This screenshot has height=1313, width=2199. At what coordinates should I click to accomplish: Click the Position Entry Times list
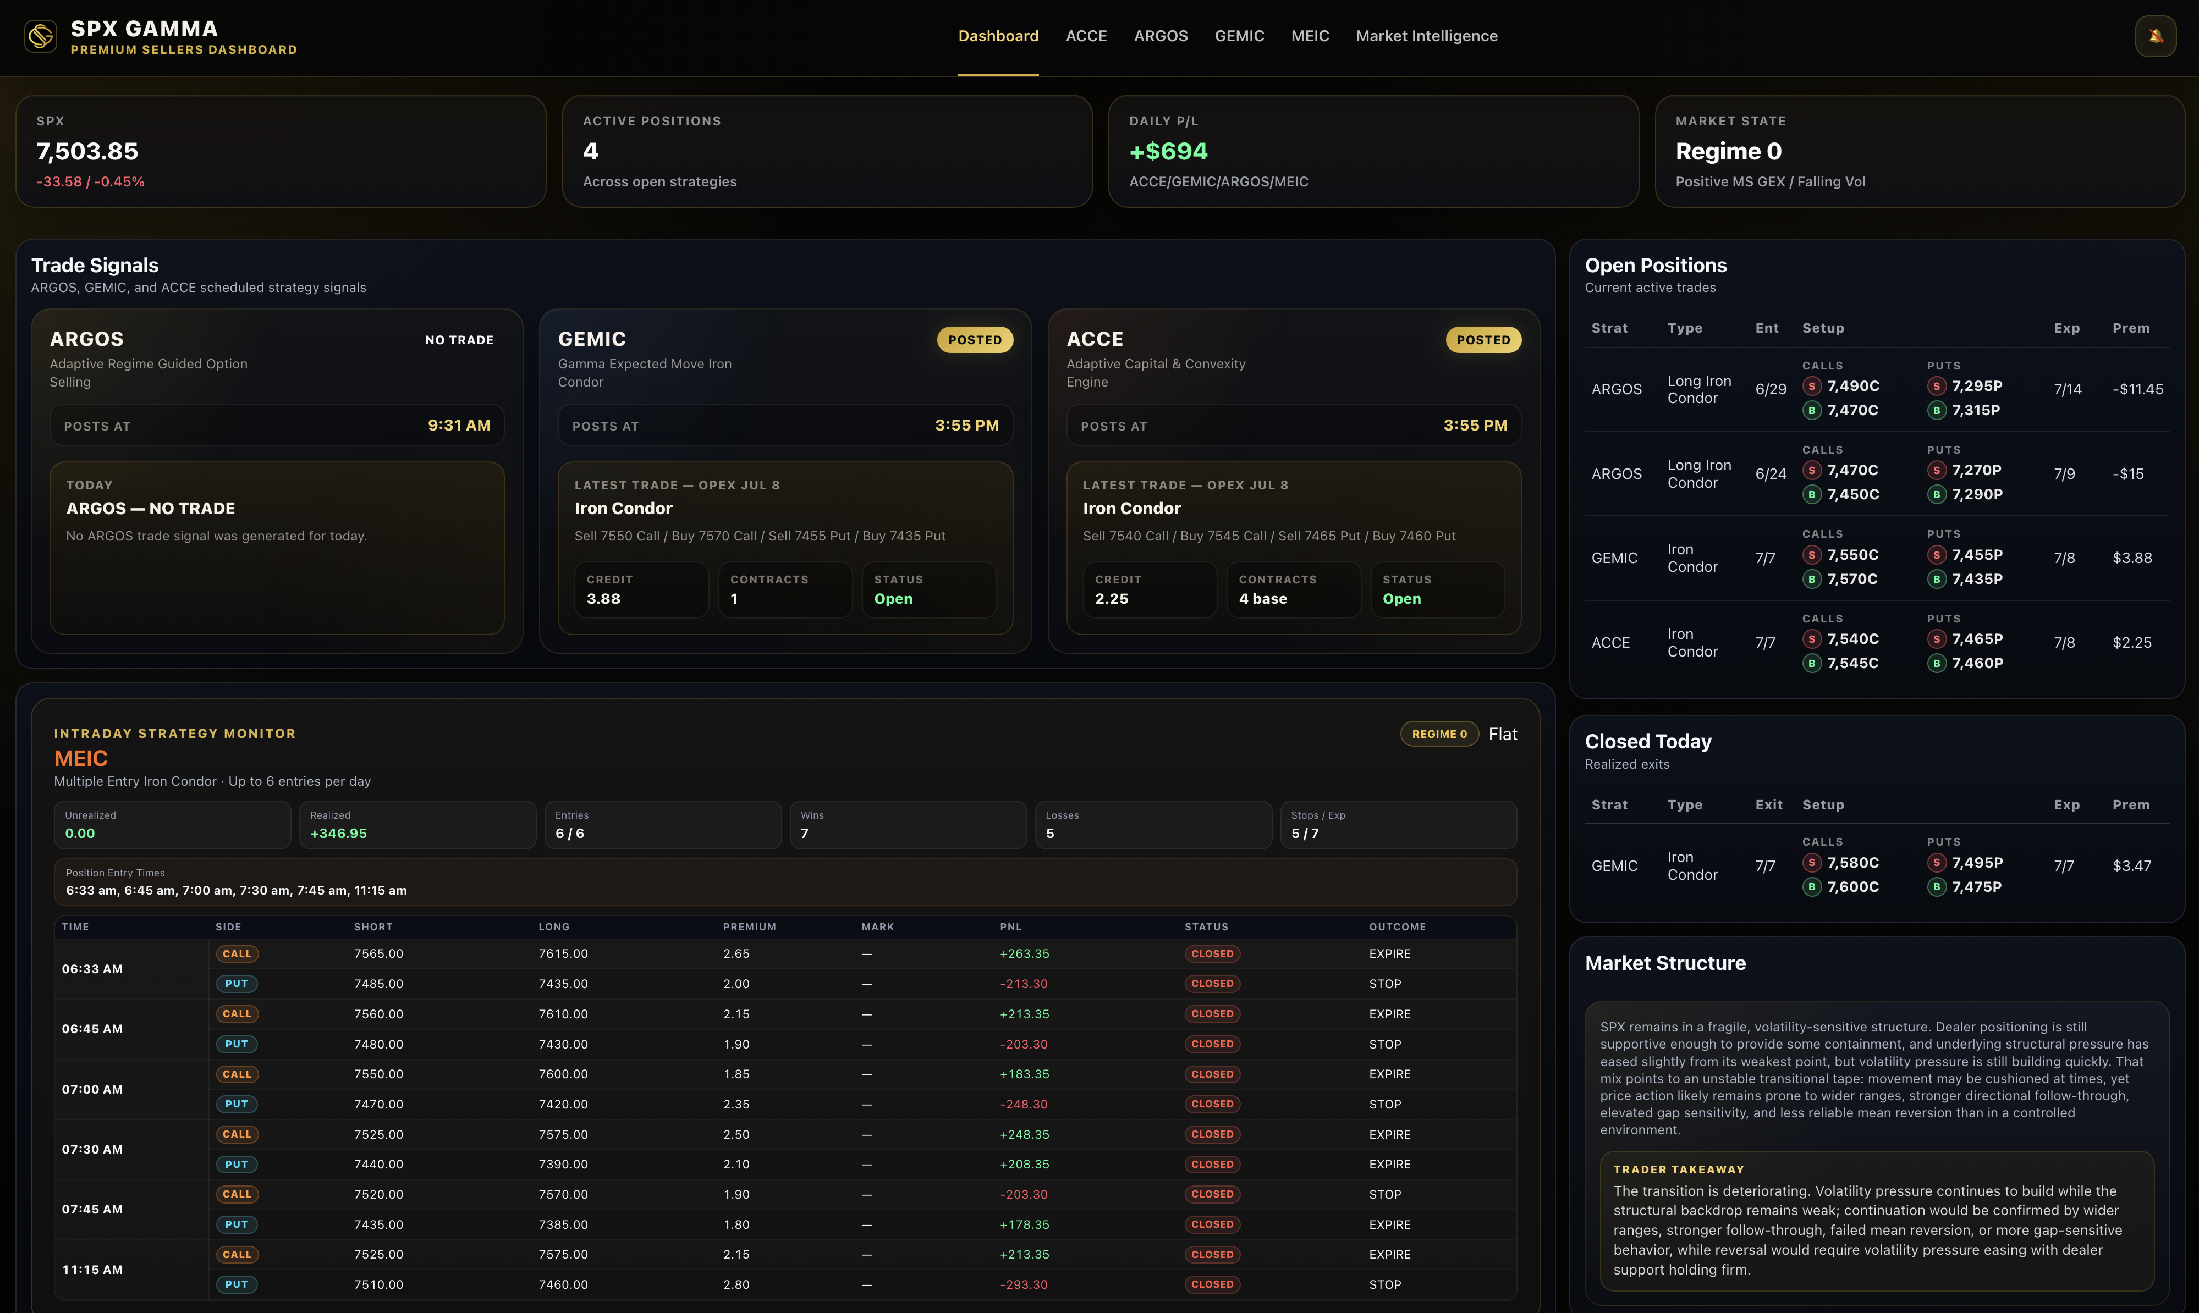(237, 891)
